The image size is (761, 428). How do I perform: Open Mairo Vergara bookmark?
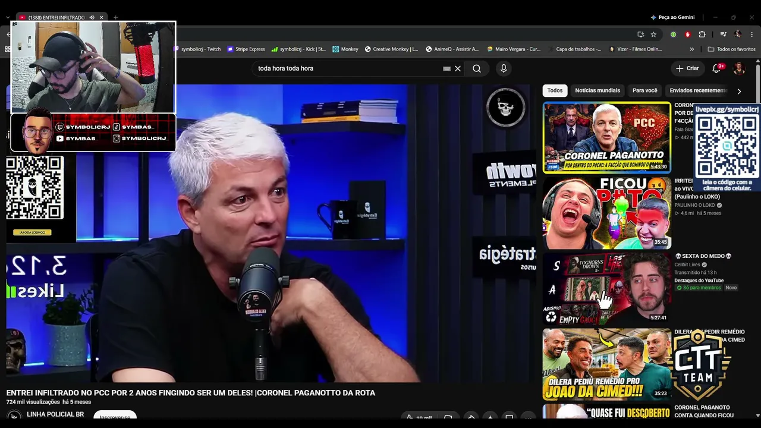click(x=514, y=49)
